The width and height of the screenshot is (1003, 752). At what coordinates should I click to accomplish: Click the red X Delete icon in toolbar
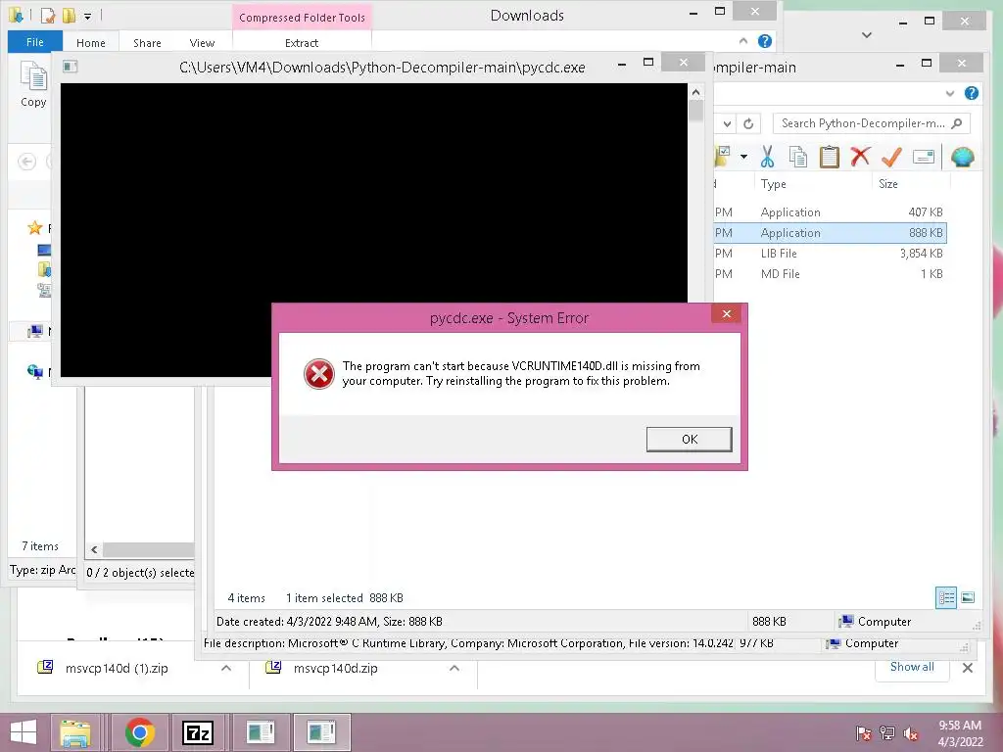pyautogui.click(x=860, y=156)
